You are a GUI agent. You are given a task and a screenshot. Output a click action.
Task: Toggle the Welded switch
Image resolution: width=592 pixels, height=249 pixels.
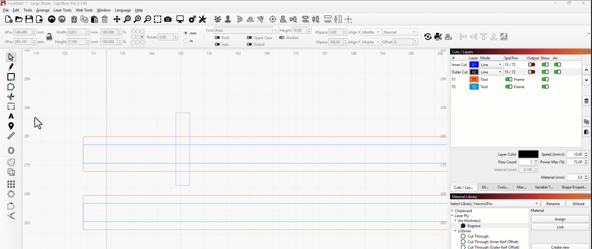282,37
